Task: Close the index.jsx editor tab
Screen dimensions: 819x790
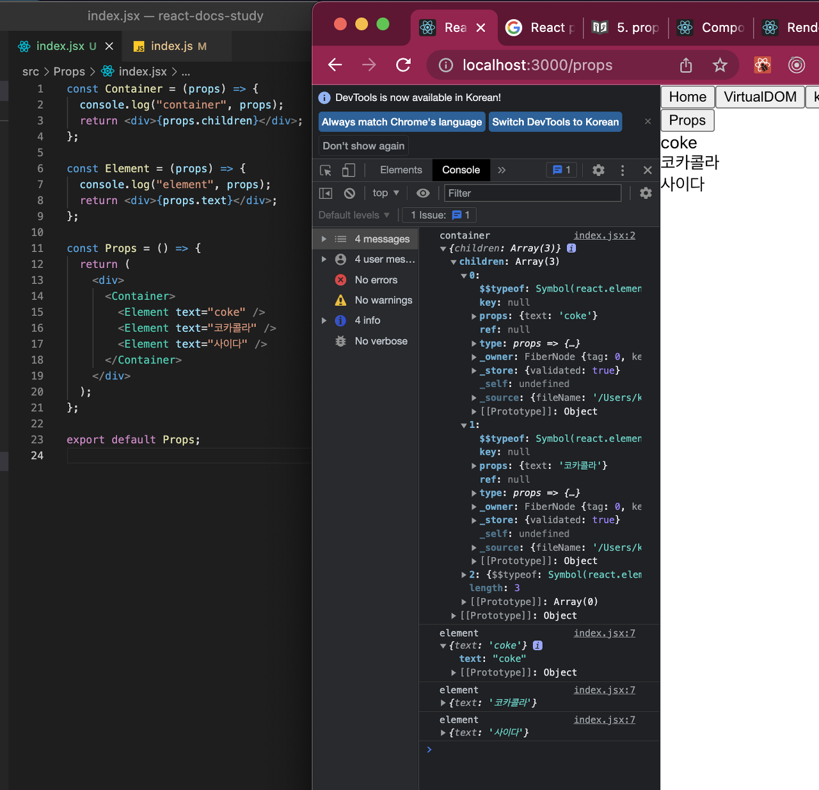Action: point(109,46)
